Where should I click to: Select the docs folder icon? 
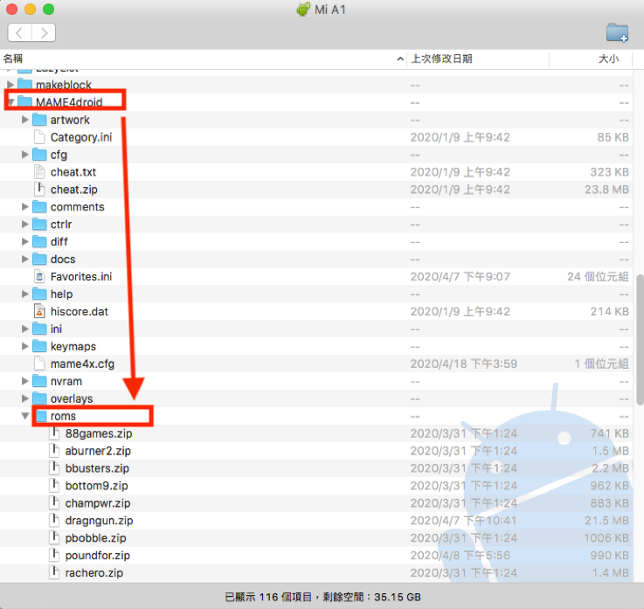(39, 260)
